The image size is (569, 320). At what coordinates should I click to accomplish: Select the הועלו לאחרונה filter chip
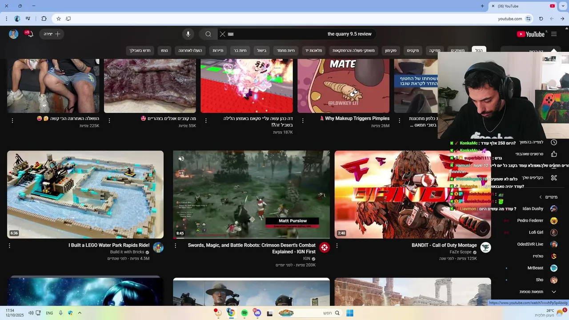click(190, 51)
